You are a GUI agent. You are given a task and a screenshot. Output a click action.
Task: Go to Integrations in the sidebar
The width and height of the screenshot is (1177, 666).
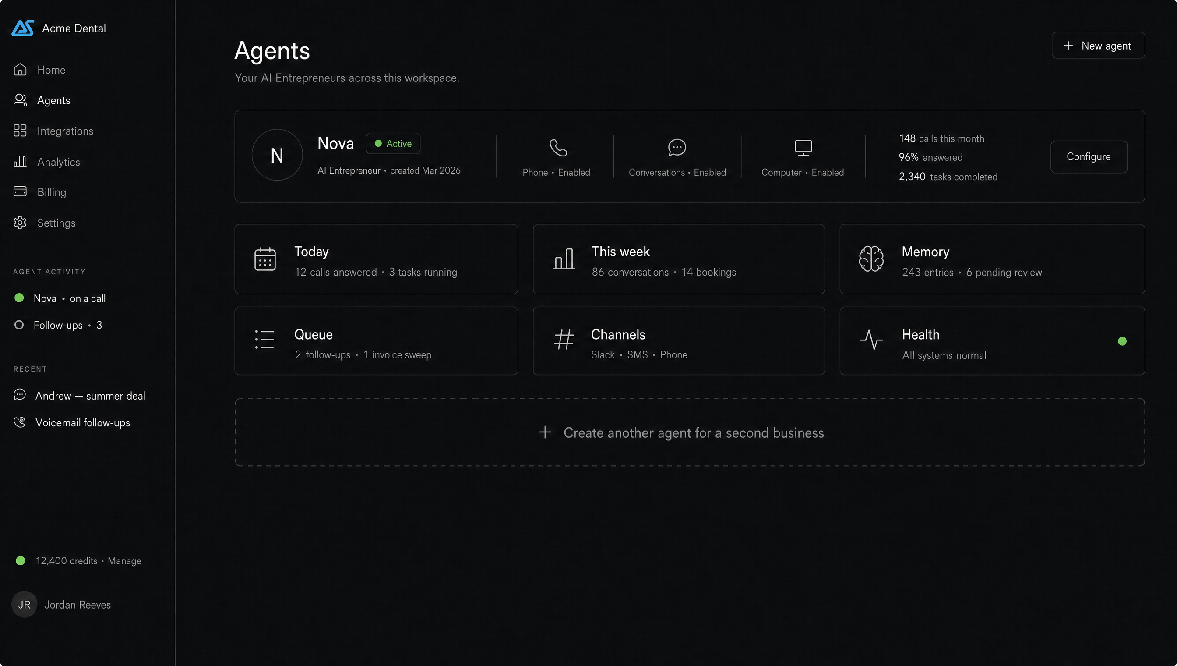coord(65,131)
